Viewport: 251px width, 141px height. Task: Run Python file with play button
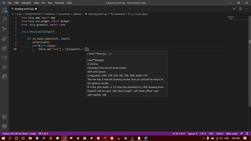coord(234,9)
